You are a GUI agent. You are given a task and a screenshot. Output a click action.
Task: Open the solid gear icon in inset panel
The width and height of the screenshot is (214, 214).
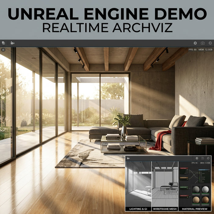(197, 158)
